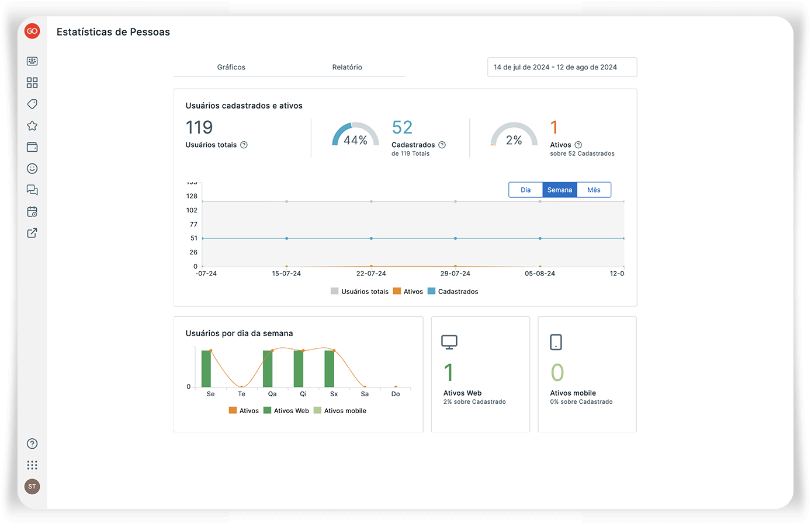Click the red GO logo
The width and height of the screenshot is (811, 524).
(x=32, y=31)
